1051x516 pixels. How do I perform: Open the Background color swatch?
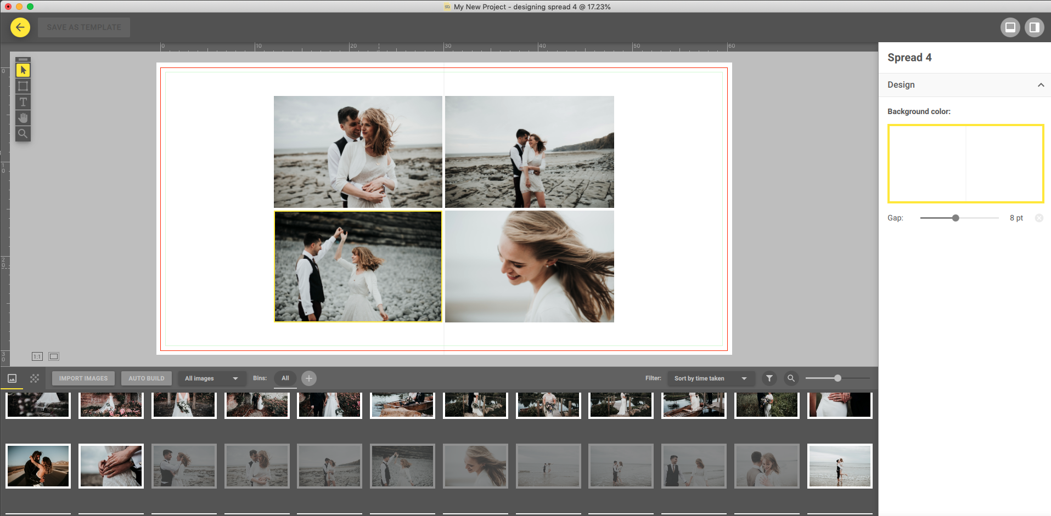(x=965, y=163)
